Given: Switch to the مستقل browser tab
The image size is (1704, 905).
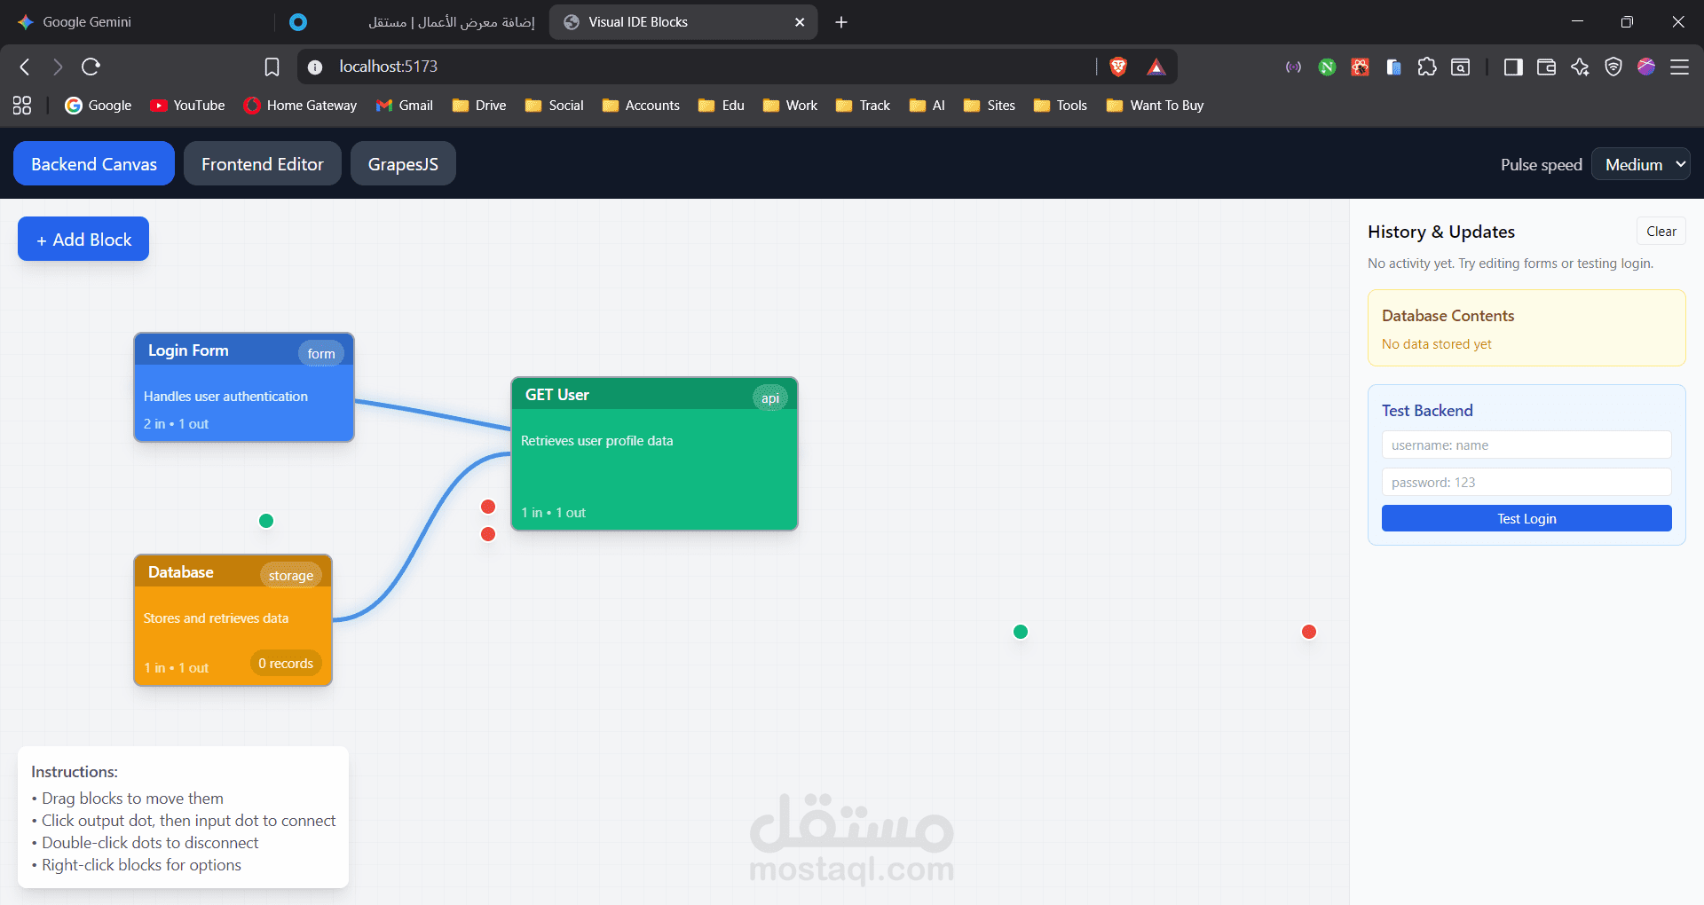Looking at the screenshot, I should 451,22.
